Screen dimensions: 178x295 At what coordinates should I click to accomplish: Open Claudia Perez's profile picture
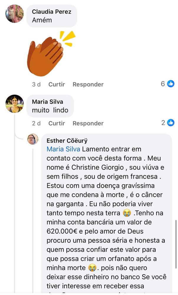14,14
